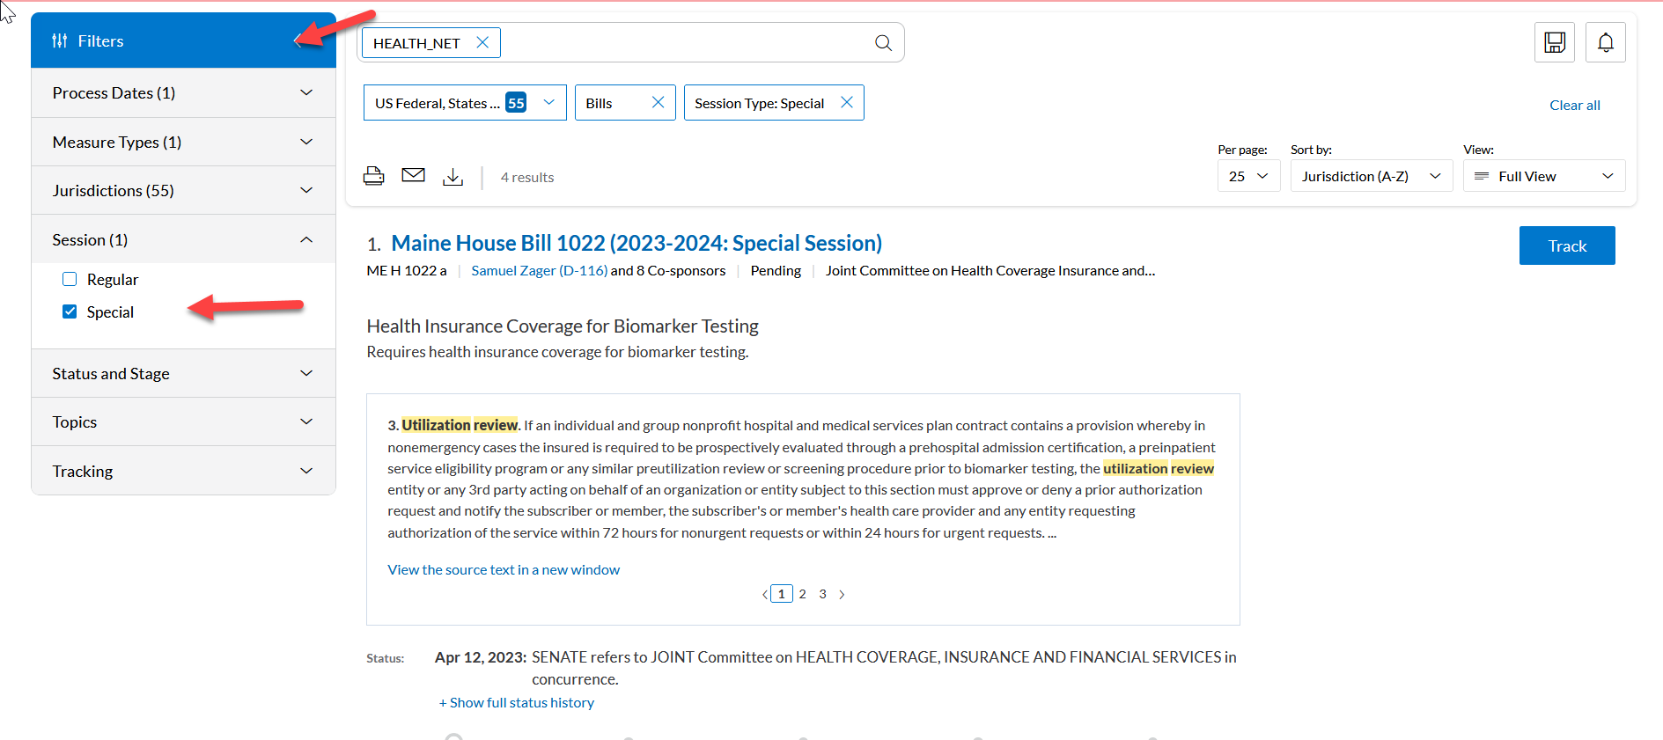Remove the Bills filter chip
Viewport: 1663px width, 740px height.
658,103
